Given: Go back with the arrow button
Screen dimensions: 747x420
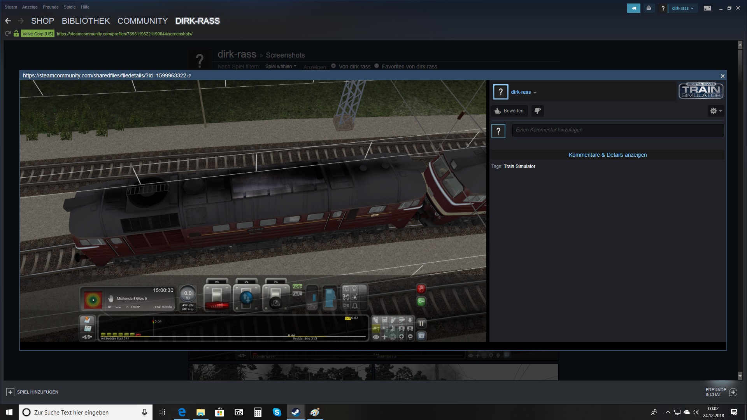Looking at the screenshot, I should 8,21.
